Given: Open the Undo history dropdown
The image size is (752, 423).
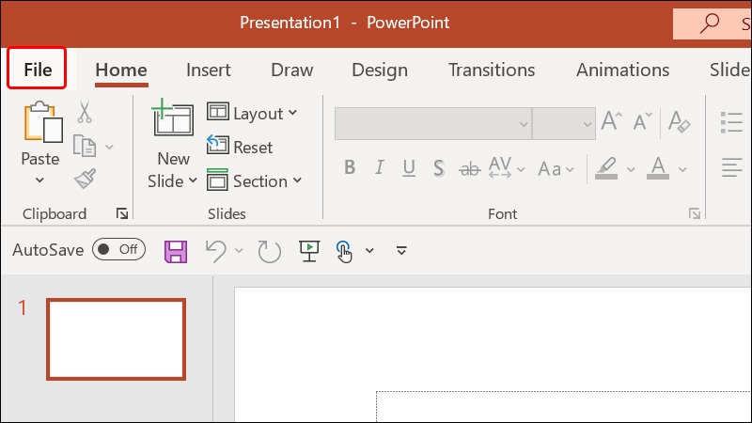Looking at the screenshot, I should [x=239, y=250].
